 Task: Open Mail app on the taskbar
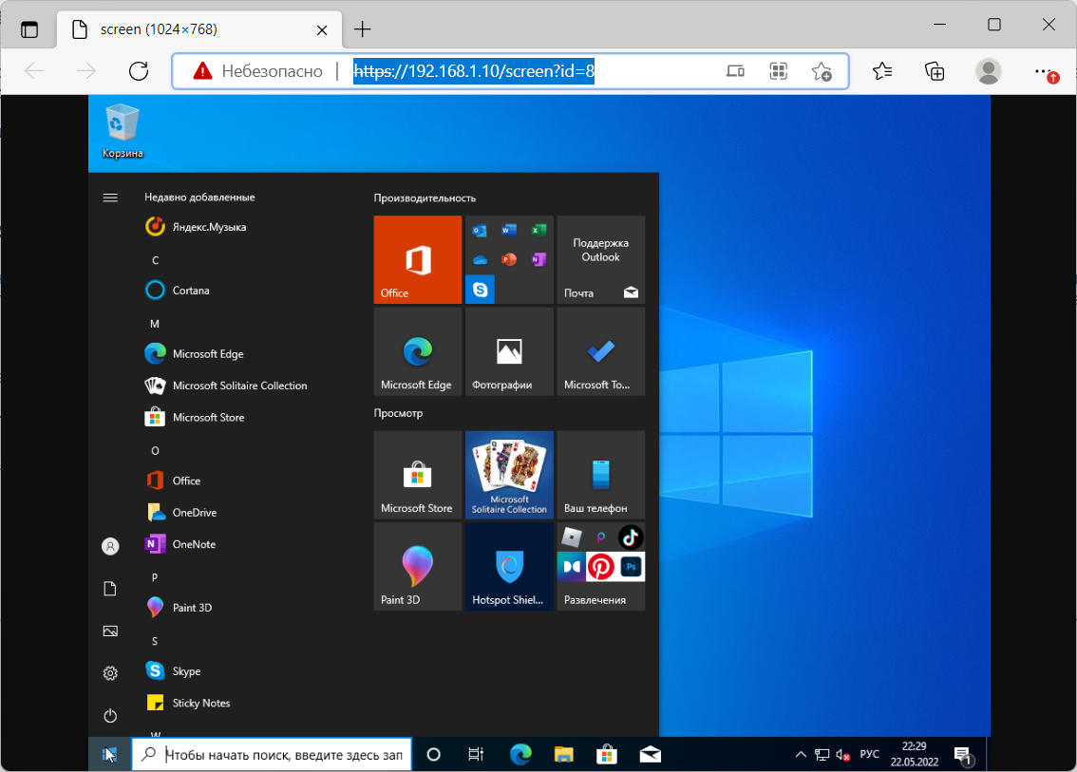click(x=650, y=754)
